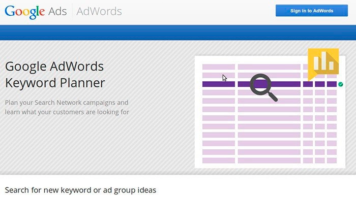Click the handle of the magnifying glass

[x=273, y=96]
